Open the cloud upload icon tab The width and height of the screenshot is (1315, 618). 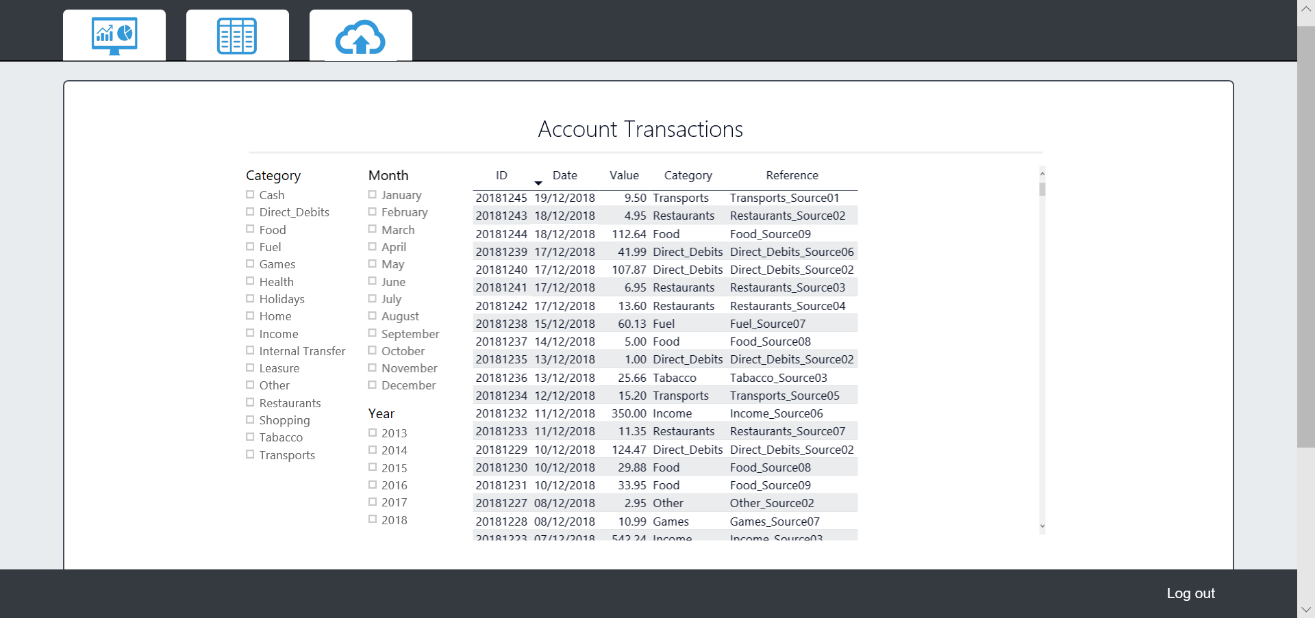tap(360, 36)
